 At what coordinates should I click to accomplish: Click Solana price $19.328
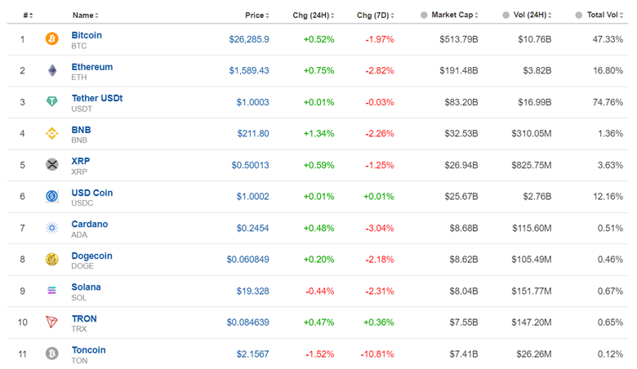[x=252, y=291]
